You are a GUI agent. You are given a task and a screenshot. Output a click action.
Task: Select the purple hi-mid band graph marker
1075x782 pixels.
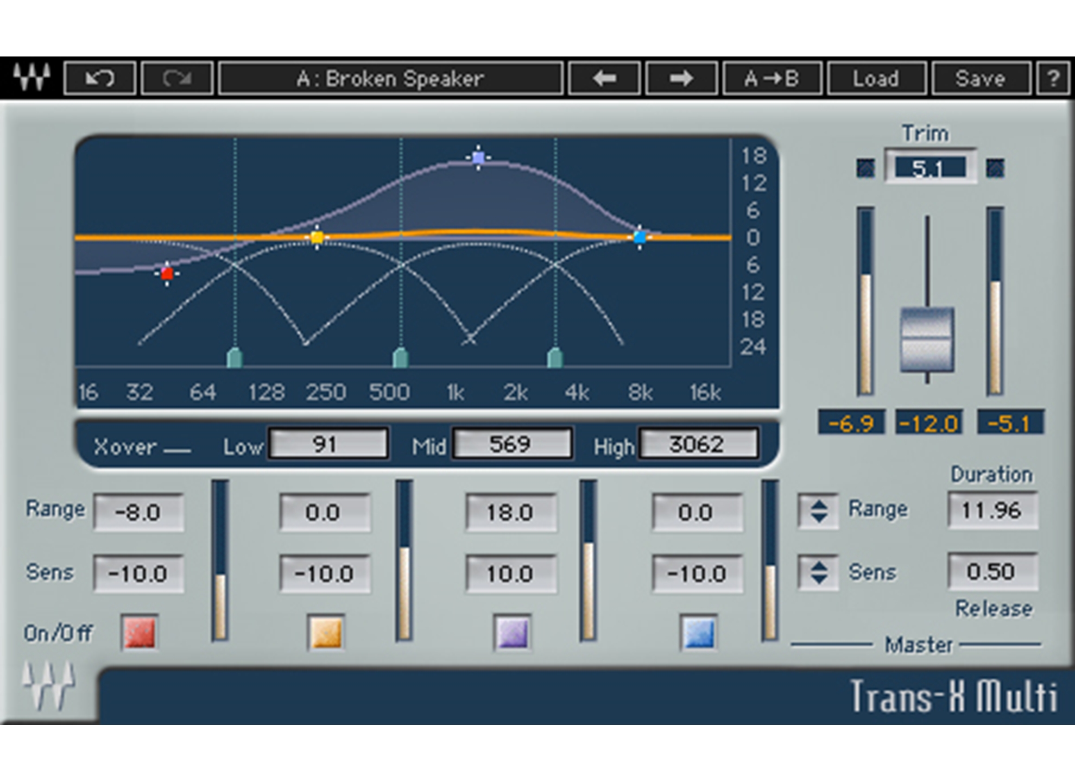point(478,158)
